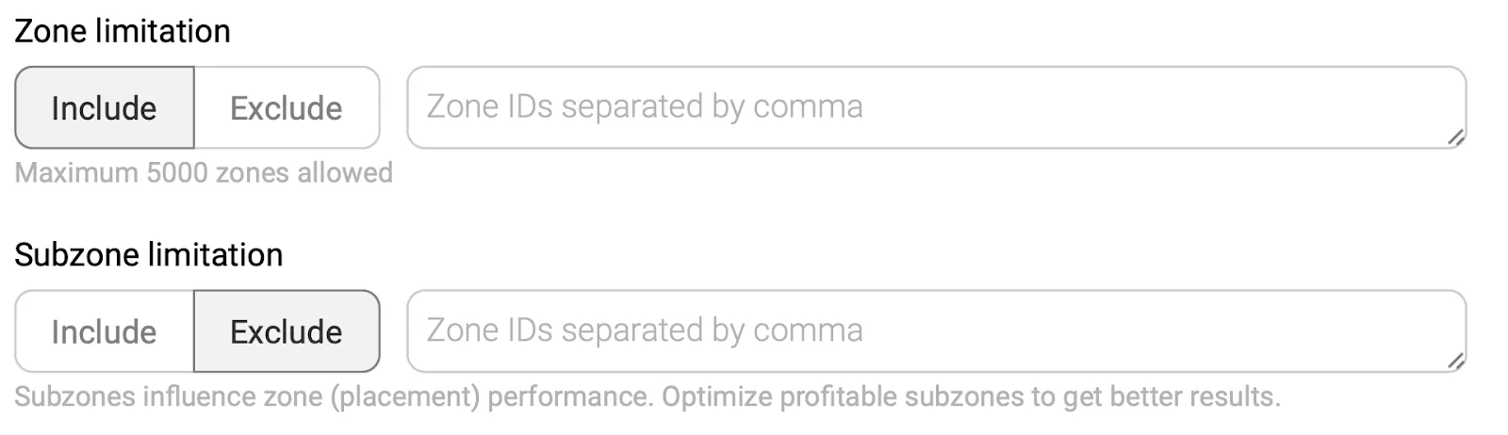Select Include for Subzone limitation
1508x435 pixels.
104,331
